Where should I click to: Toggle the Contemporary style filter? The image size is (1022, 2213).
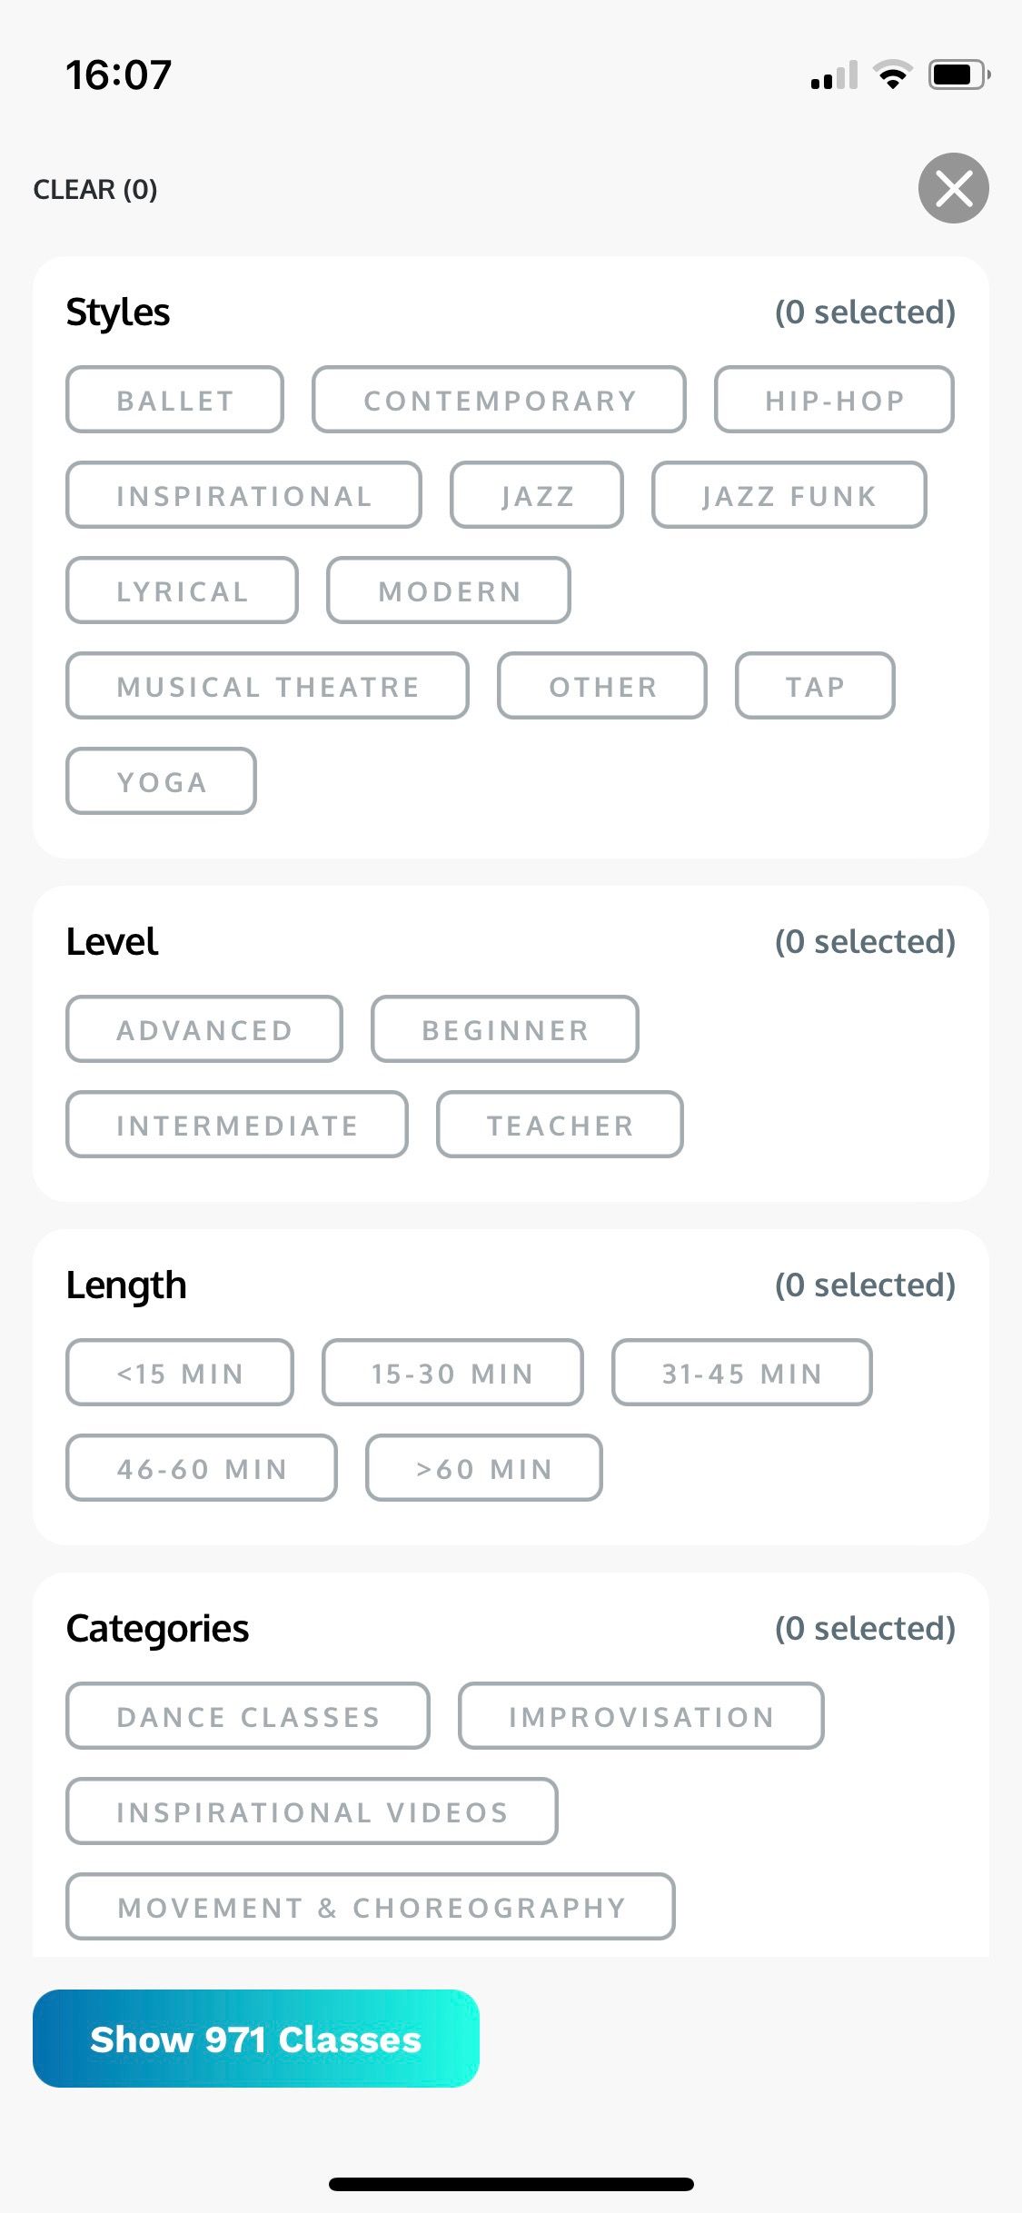coord(499,400)
